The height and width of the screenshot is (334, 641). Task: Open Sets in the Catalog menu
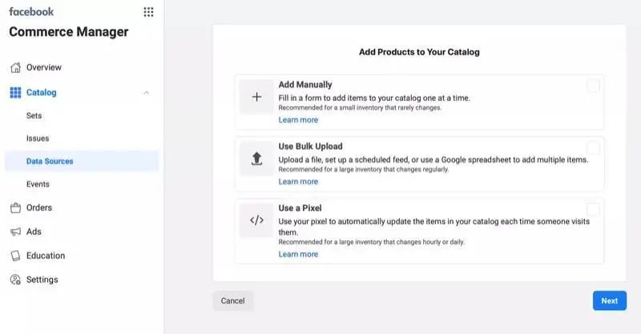tap(34, 115)
